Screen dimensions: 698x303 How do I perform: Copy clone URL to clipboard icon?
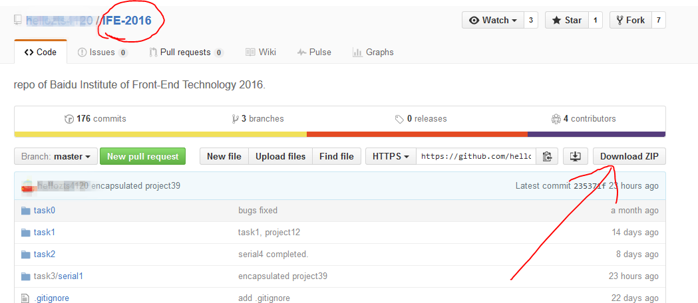547,156
